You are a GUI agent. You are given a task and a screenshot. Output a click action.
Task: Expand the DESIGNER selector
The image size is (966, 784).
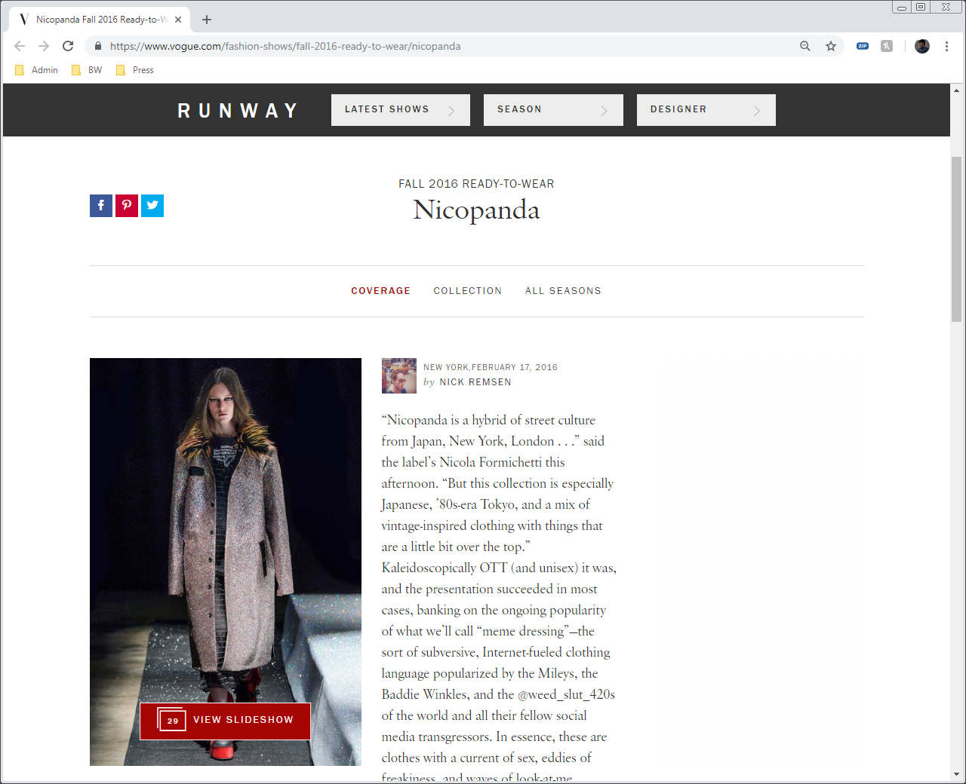tap(706, 109)
